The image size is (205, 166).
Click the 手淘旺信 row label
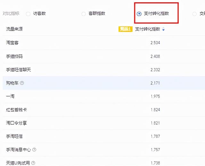14,136
